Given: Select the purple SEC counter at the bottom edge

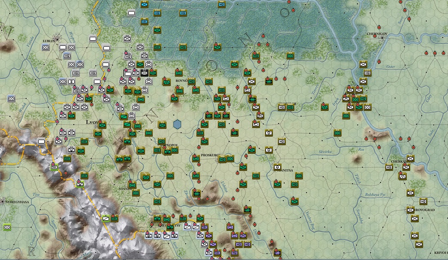Looking at the screenshot, I should click(x=217, y=253).
